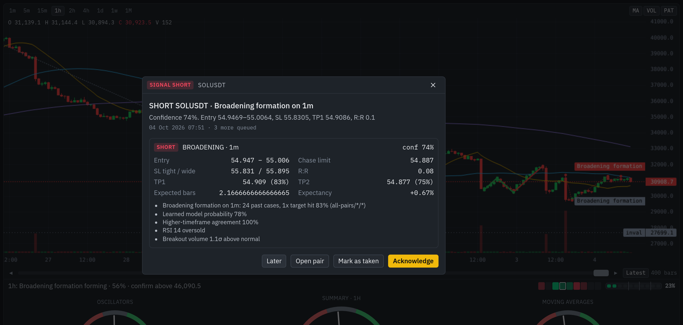Click the red Broadening formation chart label

coord(610,166)
